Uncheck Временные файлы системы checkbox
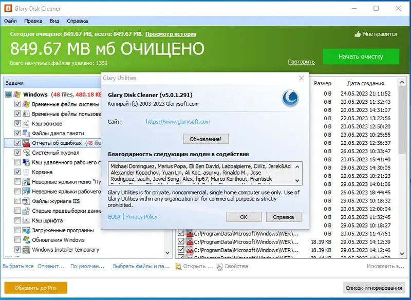 point(17,104)
